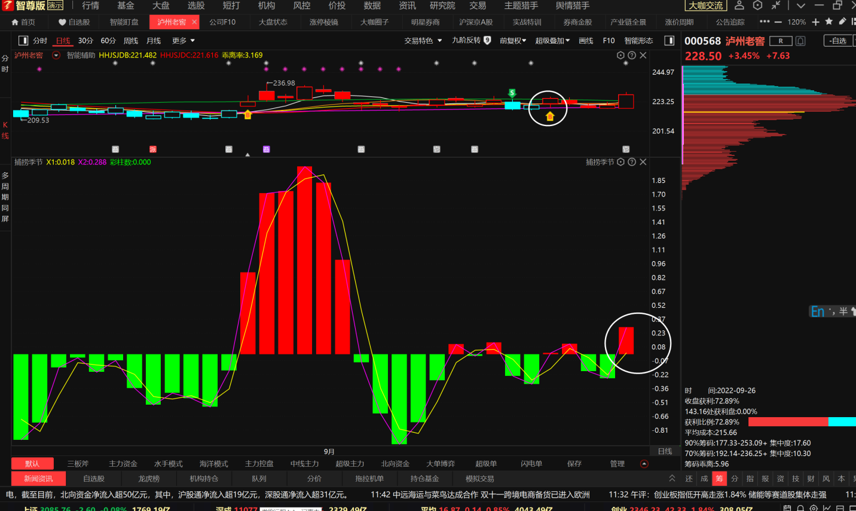The width and height of the screenshot is (856, 511).
Task: Click the bell alert icon next to 泸州老窖
Action: point(800,41)
